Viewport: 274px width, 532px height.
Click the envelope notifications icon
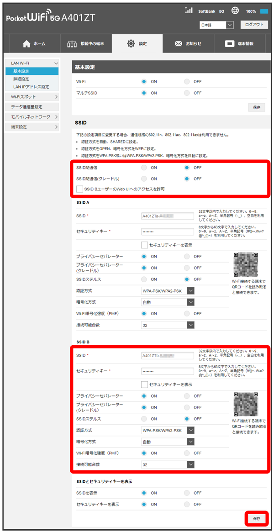click(178, 44)
